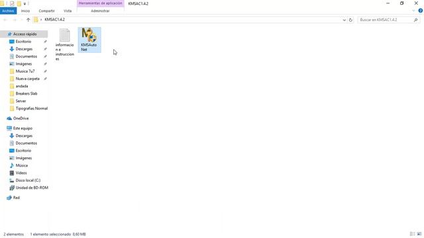Image resolution: width=424 pixels, height=238 pixels.
Task: Select Herramientas de aplicación contextual tab
Action: (x=100, y=3)
